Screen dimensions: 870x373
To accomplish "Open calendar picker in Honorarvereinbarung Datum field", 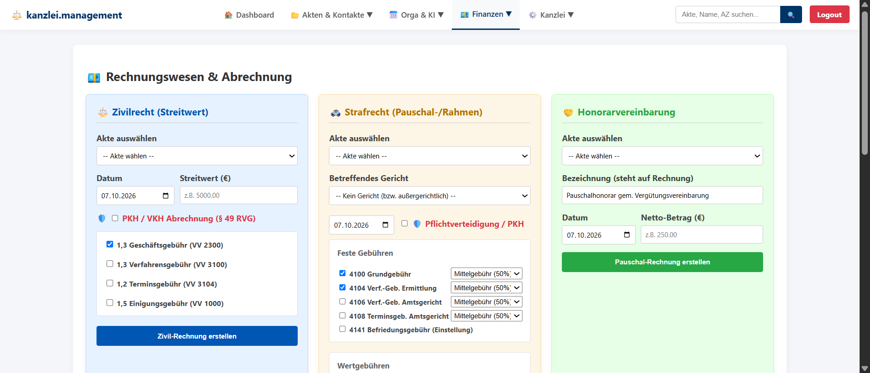I will 627,234.
